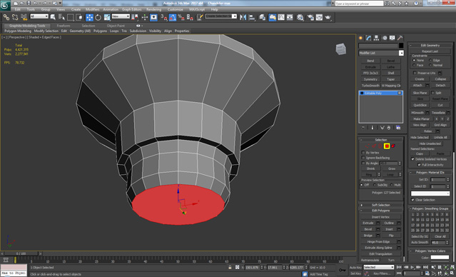Click the Align tool icon

(x=252, y=17)
